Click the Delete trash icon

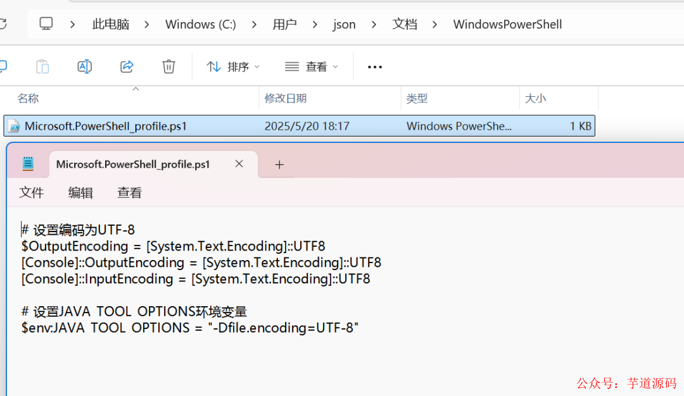[x=168, y=66]
